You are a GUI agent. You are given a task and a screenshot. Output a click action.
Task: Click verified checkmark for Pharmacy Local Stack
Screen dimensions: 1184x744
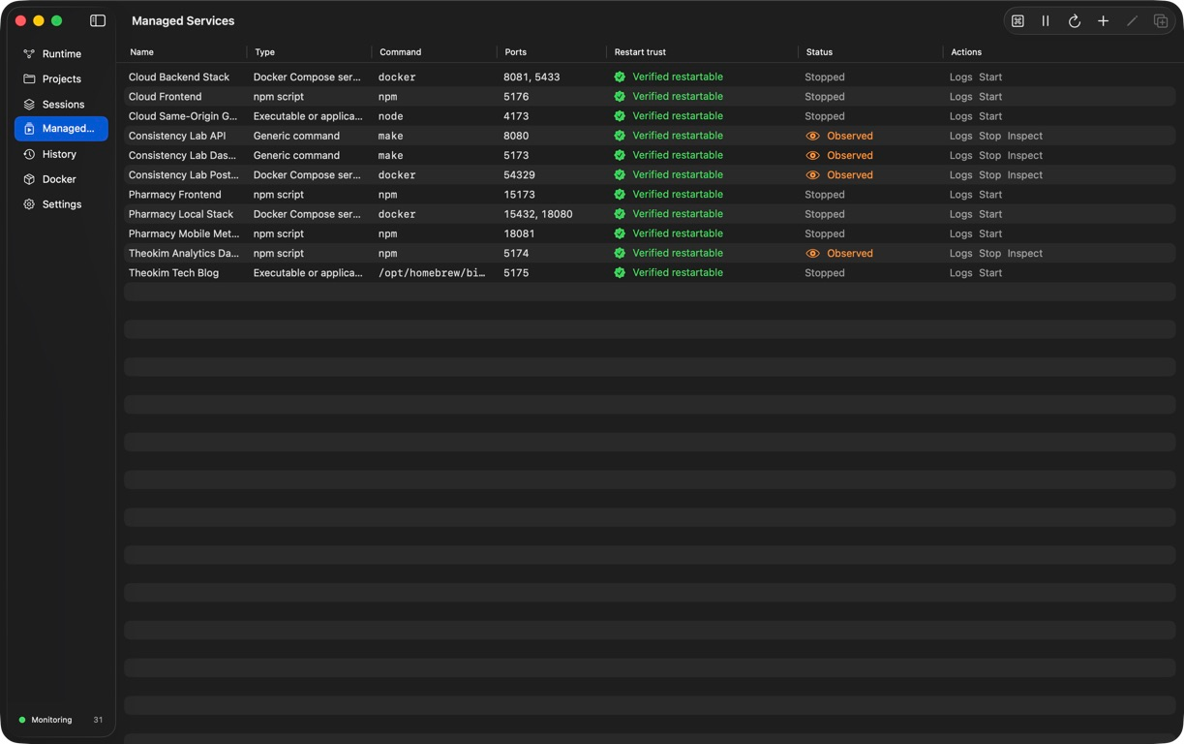tap(620, 214)
